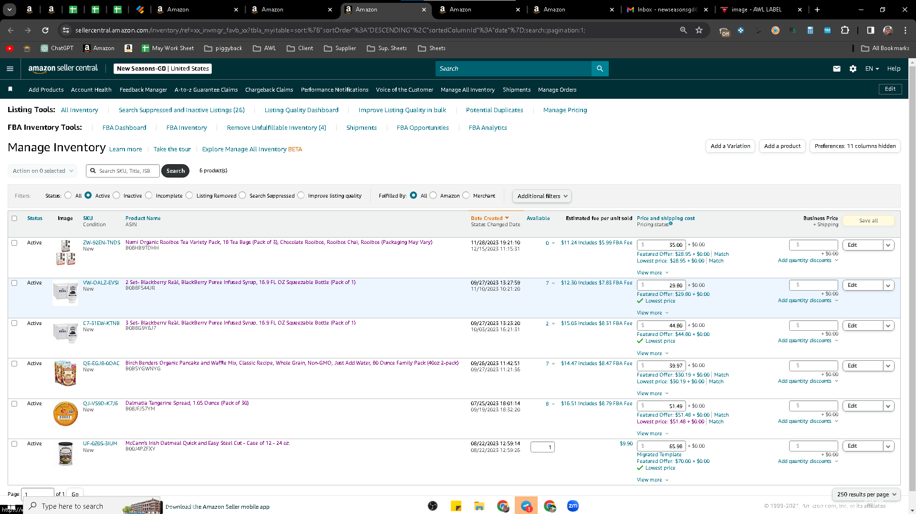The image size is (916, 514).
Task: Click the search magnifier button in Seller Central
Action: click(600, 69)
